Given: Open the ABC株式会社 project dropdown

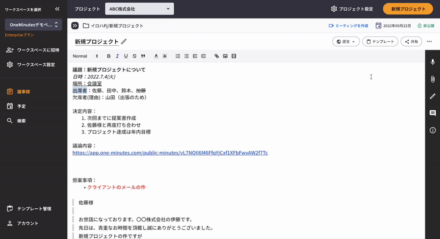Looking at the screenshot, I should (x=139, y=9).
